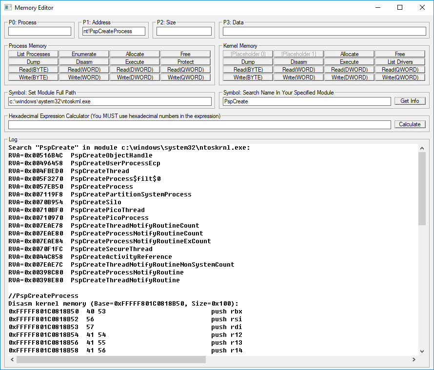
Task: Click the Get Info button
Action: pyautogui.click(x=410, y=101)
